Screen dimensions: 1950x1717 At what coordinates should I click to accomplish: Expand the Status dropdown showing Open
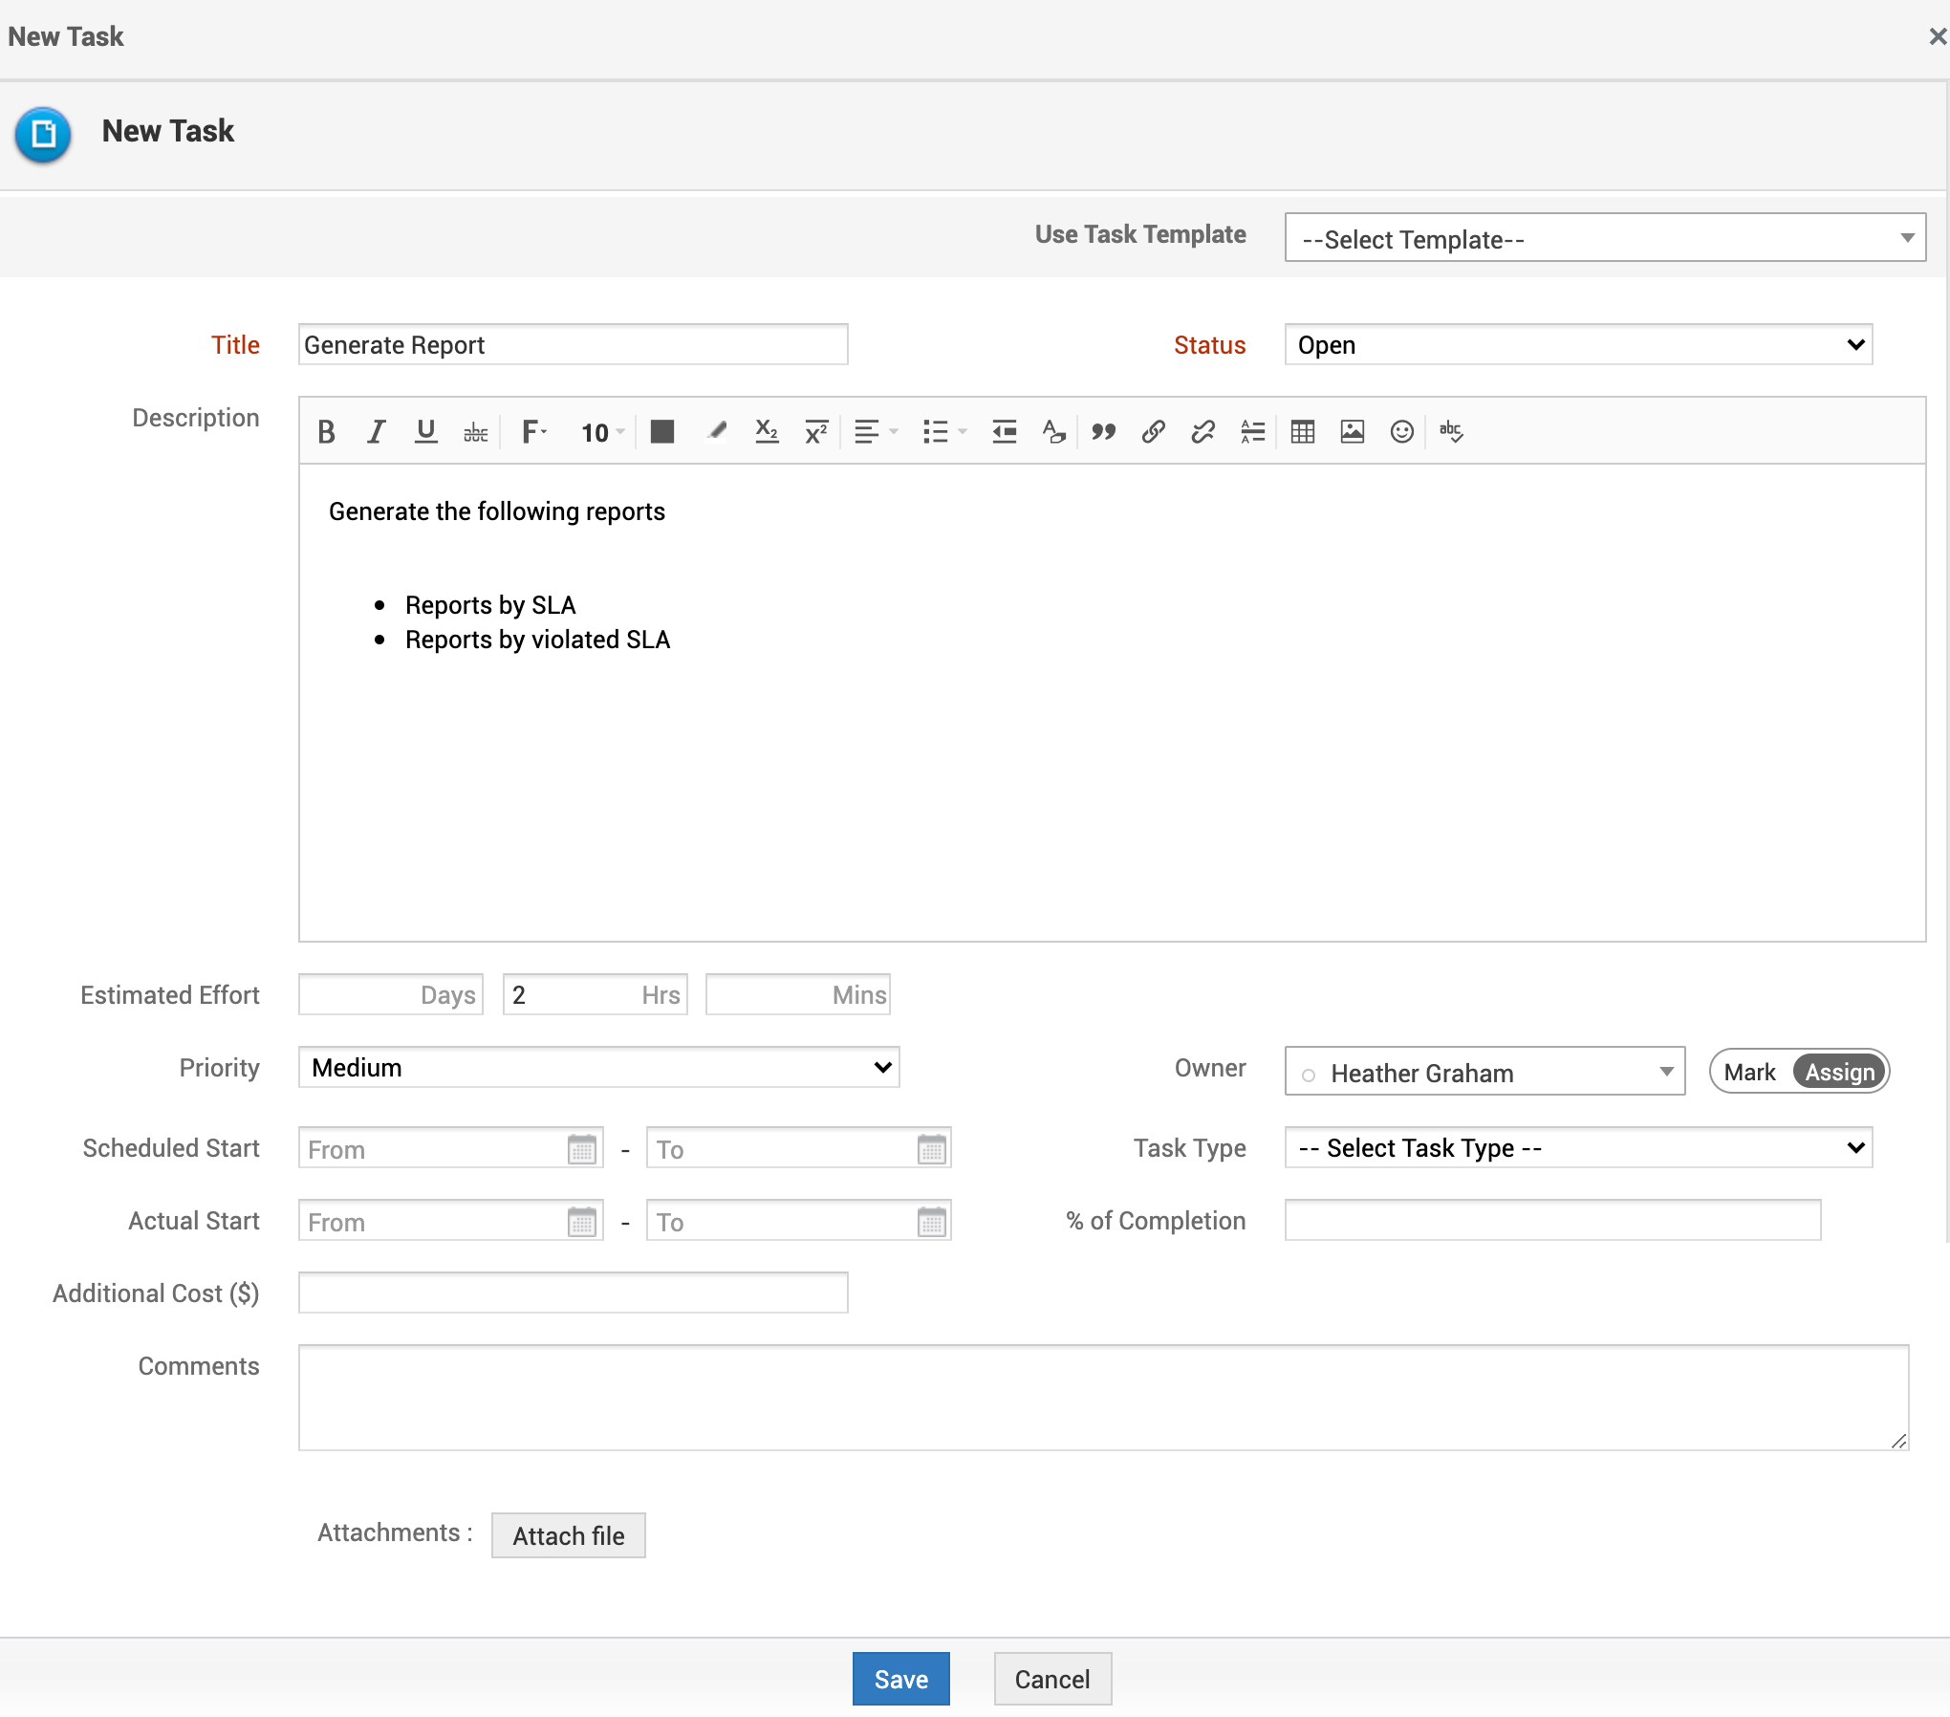[x=1577, y=345]
